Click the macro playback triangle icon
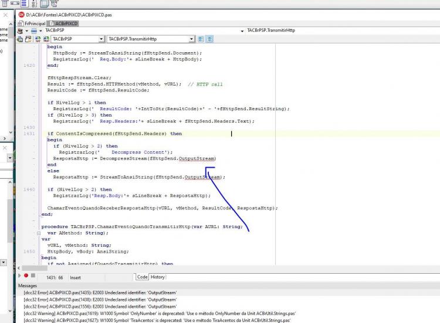Screen dimensions: 440x323 [x=19, y=276]
